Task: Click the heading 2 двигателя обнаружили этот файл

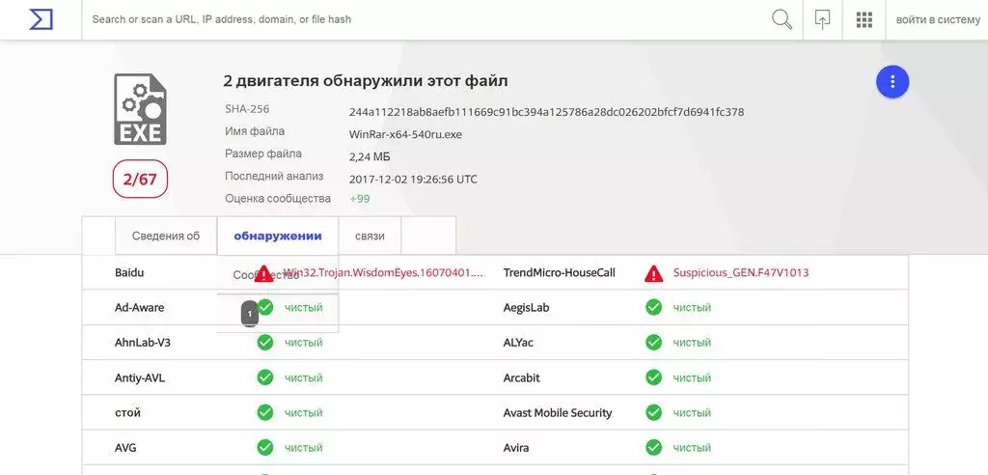Action: pos(366,81)
